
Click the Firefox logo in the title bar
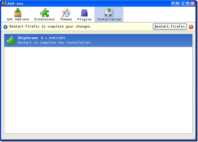point(4,4)
